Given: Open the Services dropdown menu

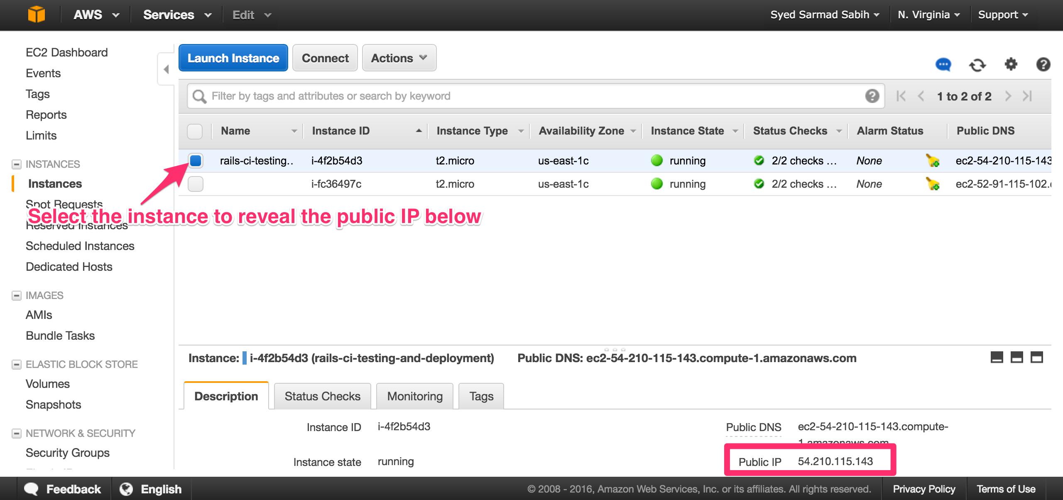Looking at the screenshot, I should pos(177,15).
